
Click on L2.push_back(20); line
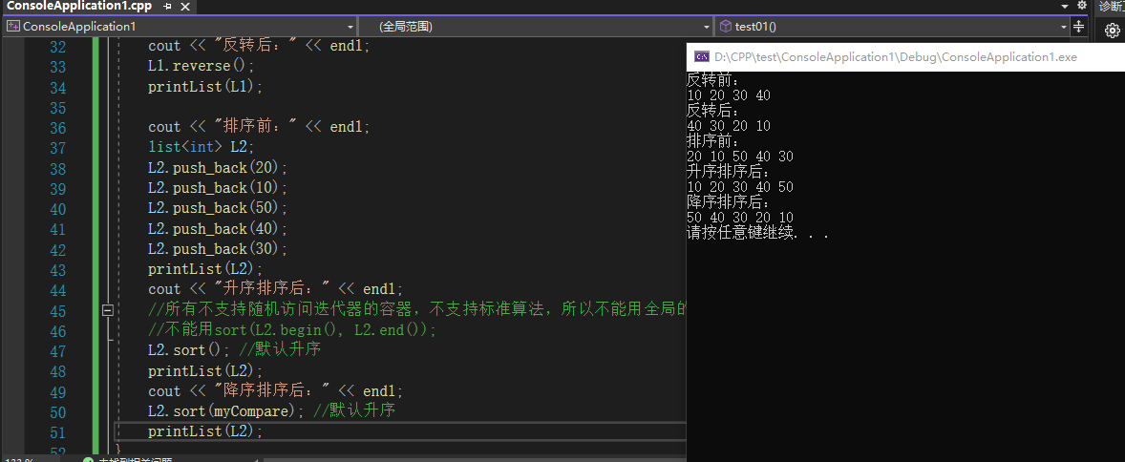218,168
